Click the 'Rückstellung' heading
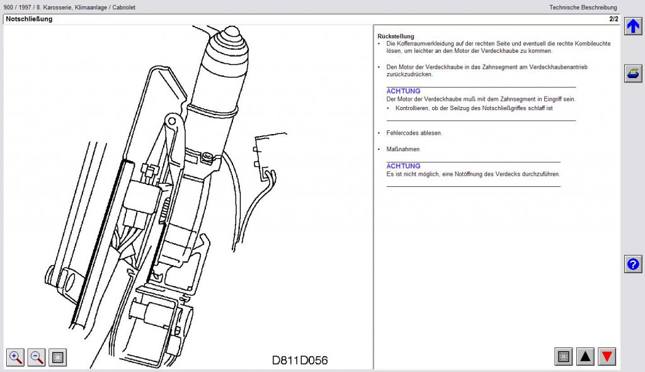The height and width of the screenshot is (372, 645). pyautogui.click(x=396, y=36)
